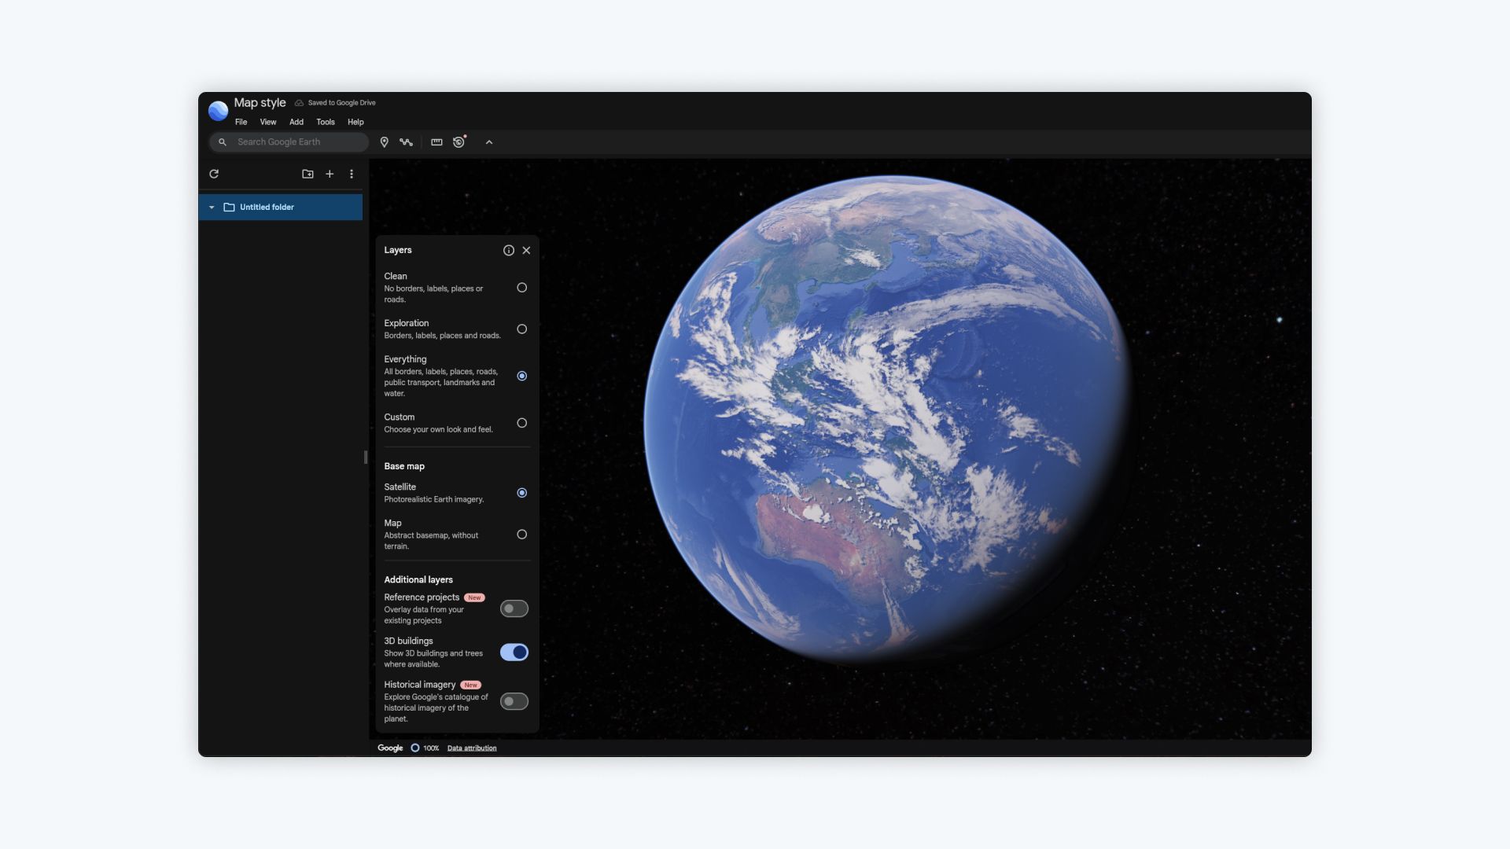Image resolution: width=1510 pixels, height=849 pixels.
Task: Enable the Reference projects toggle
Action: pos(514,608)
